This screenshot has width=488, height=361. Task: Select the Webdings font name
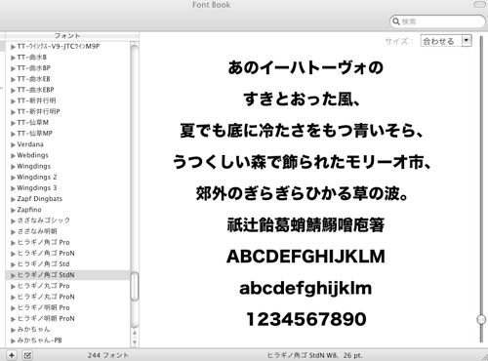pos(32,155)
